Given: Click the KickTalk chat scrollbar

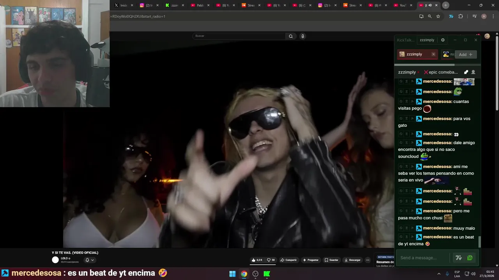Looking at the screenshot, I should point(480,241).
